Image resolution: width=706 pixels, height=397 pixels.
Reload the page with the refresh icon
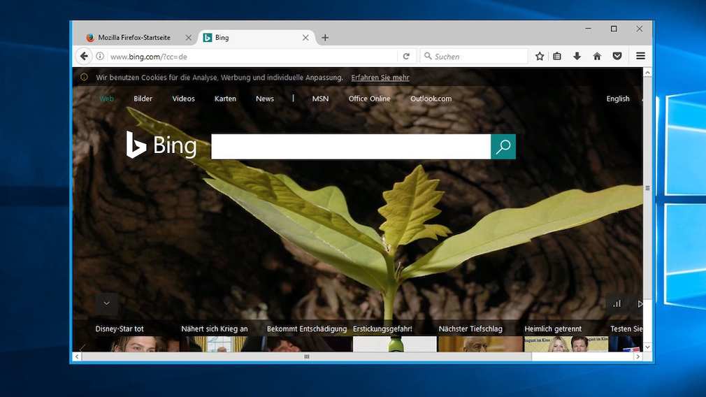pyautogui.click(x=406, y=56)
